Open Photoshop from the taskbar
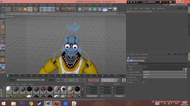The image size is (190, 106). 22,103
